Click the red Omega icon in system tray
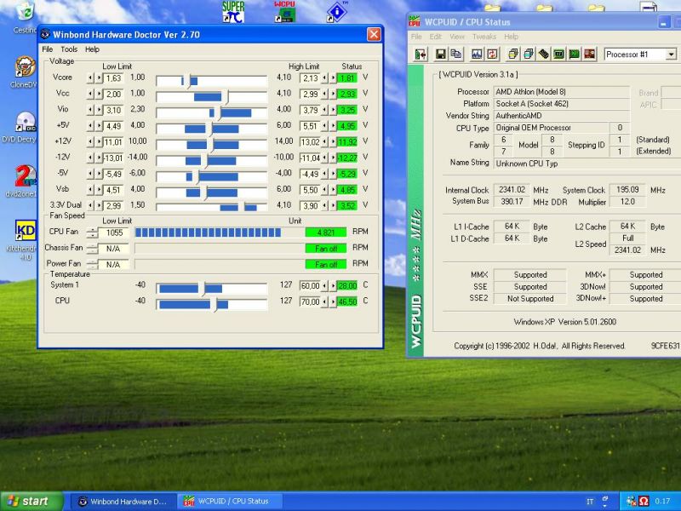Screen dimensions: 681x511 (644, 501)
